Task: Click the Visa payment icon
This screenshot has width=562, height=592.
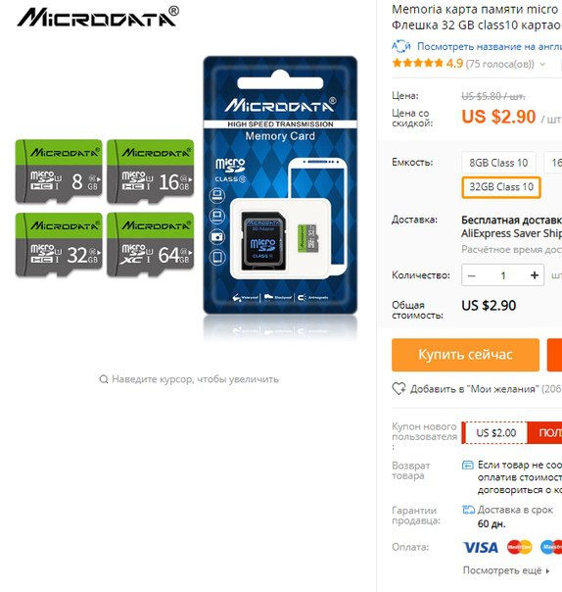Action: click(x=480, y=547)
